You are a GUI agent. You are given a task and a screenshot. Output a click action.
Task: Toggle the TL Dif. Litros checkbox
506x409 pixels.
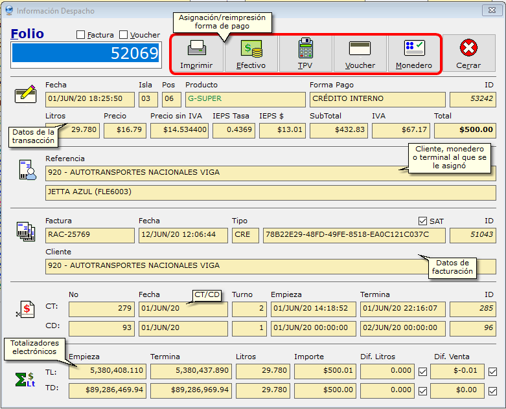(x=422, y=371)
